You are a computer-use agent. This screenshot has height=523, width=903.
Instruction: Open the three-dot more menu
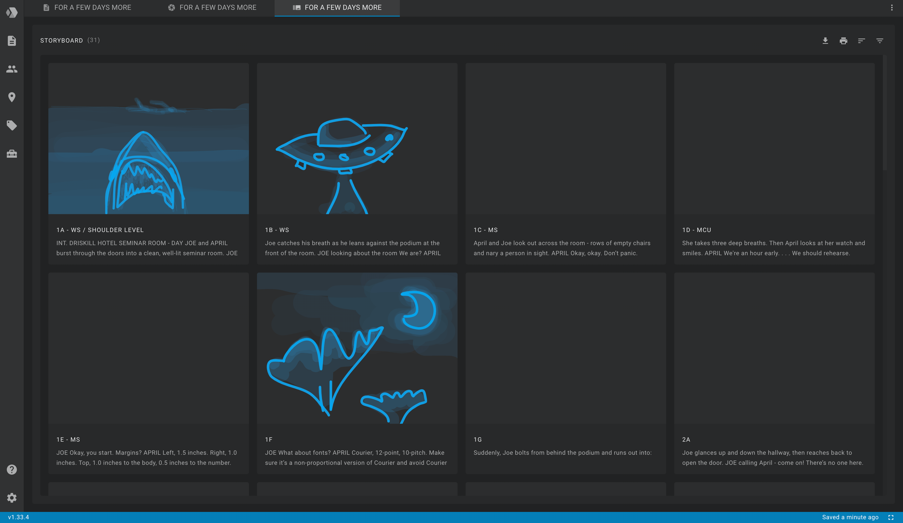pyautogui.click(x=892, y=8)
